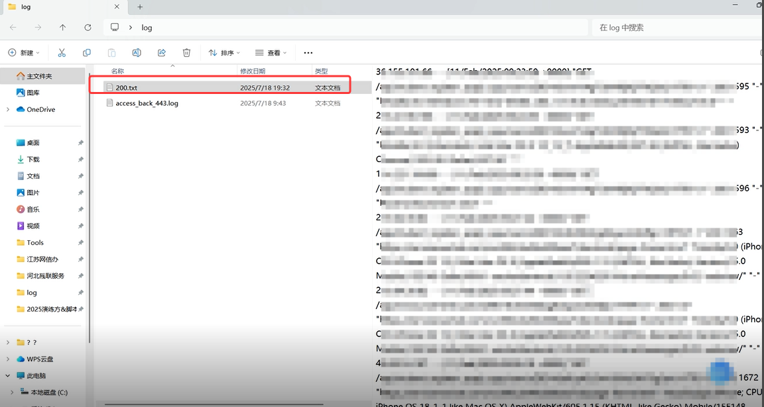Open the three-dot See more menu
Viewport: 764px width, 407px height.
(x=308, y=52)
